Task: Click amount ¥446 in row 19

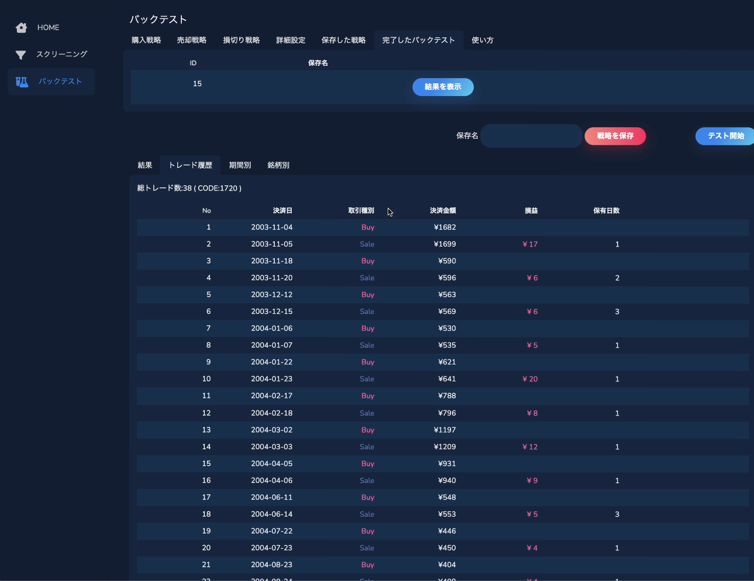Action: pos(447,531)
